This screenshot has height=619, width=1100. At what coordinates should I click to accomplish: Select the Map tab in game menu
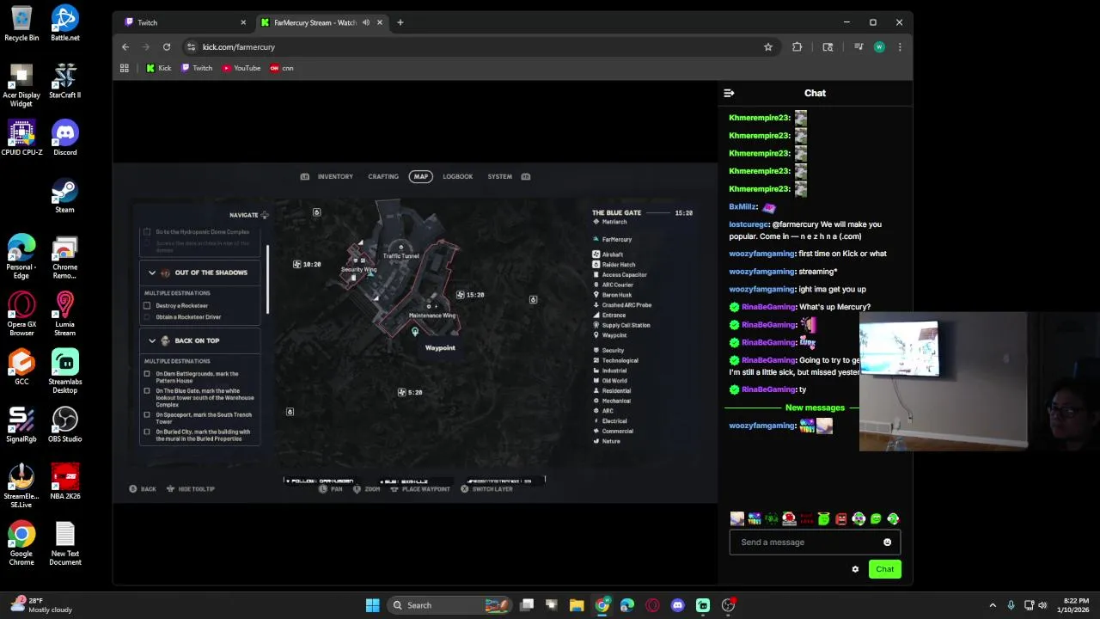point(420,176)
